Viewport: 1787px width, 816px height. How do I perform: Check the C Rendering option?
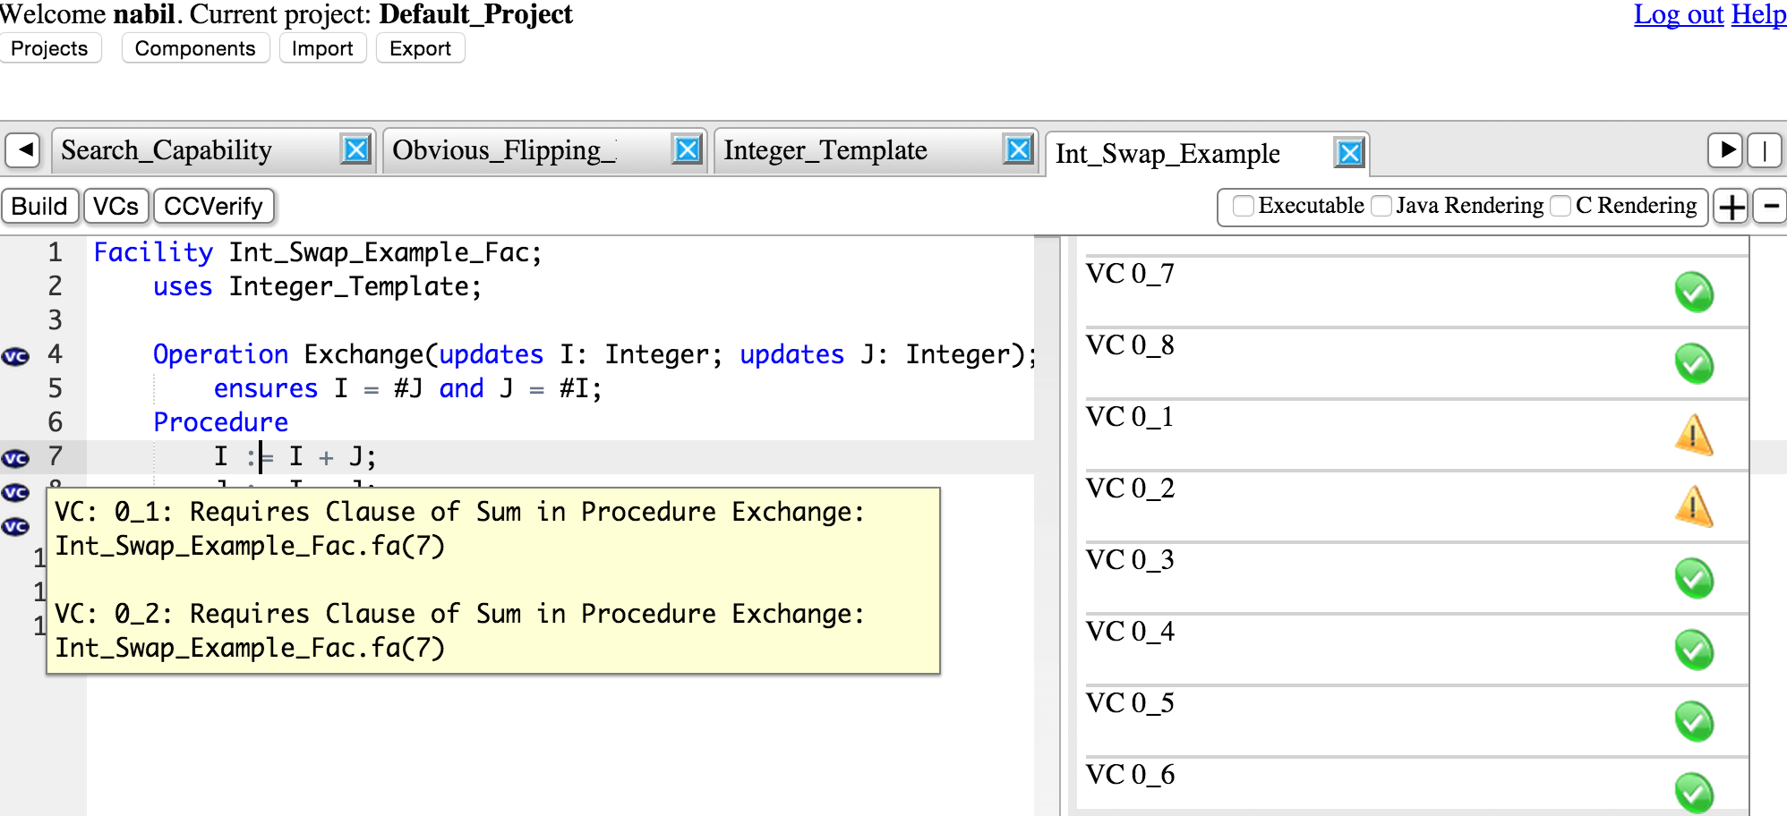1560,206
